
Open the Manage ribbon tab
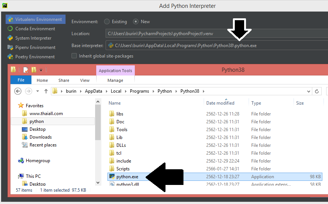click(115, 80)
